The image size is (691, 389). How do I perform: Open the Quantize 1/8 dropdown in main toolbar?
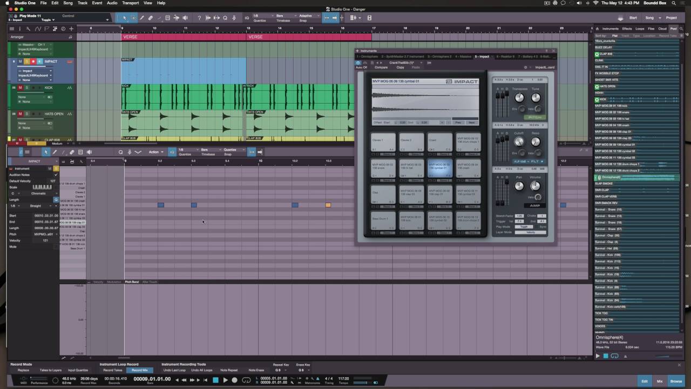click(263, 16)
